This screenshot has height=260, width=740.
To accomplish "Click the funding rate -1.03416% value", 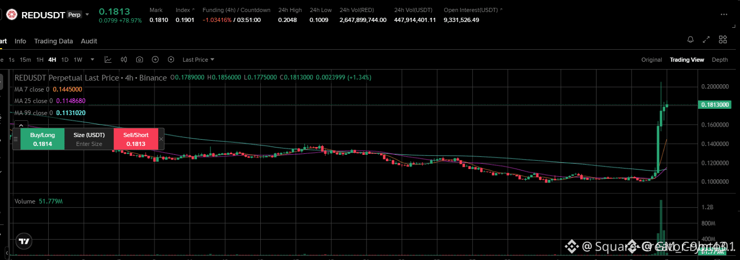I will point(217,20).
